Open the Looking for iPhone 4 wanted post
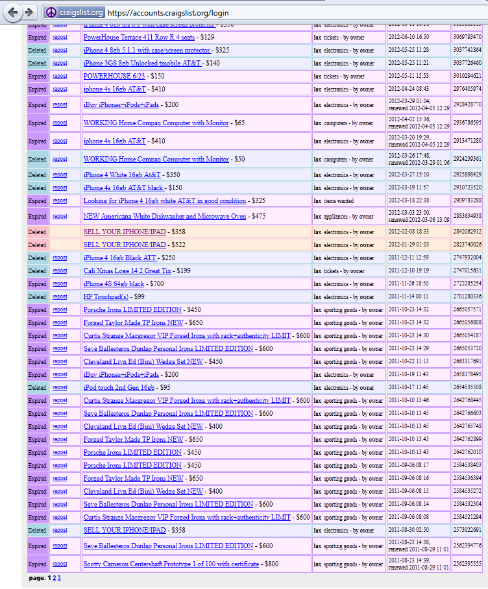The height and width of the screenshot is (589, 488). point(165,201)
